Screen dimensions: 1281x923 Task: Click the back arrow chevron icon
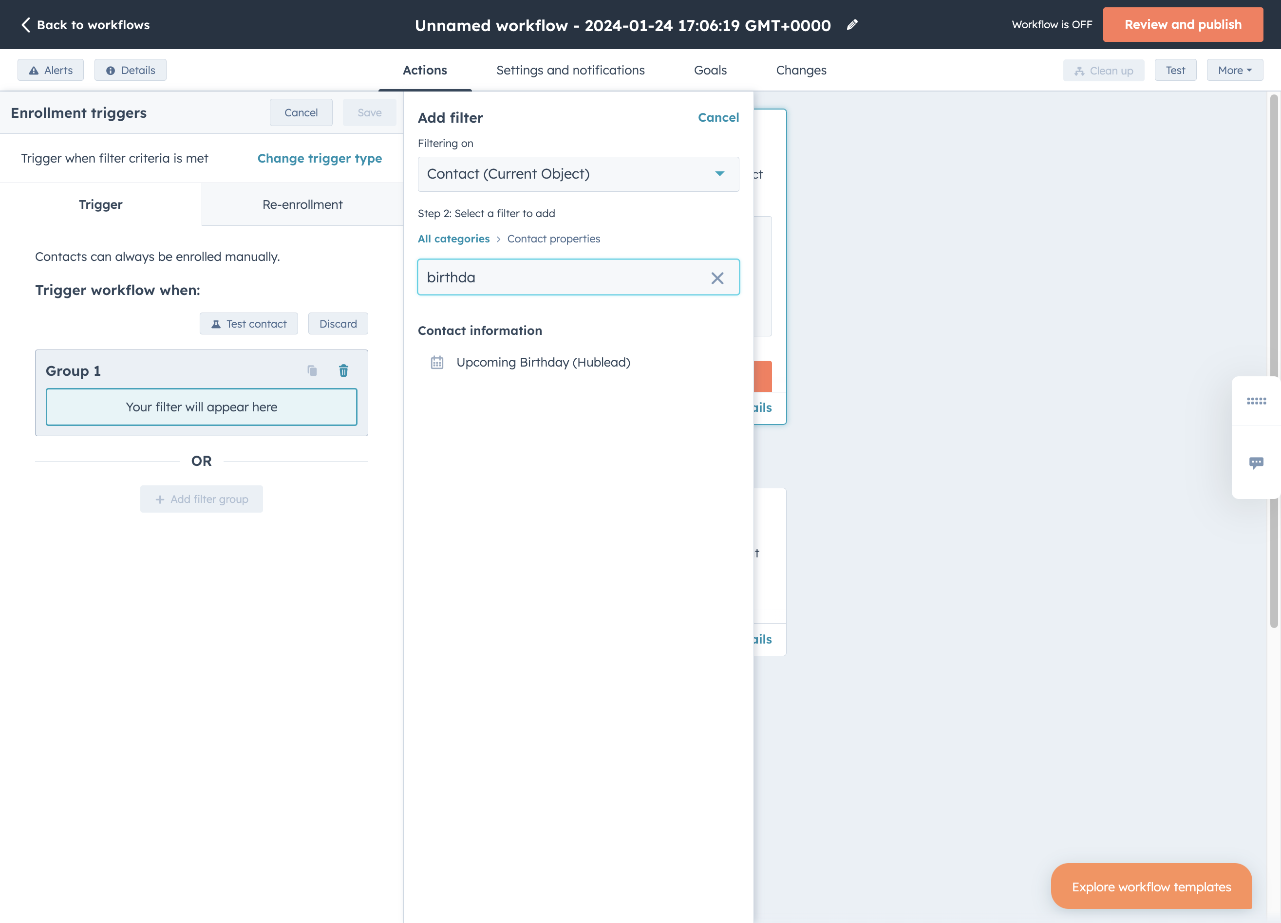coord(25,25)
